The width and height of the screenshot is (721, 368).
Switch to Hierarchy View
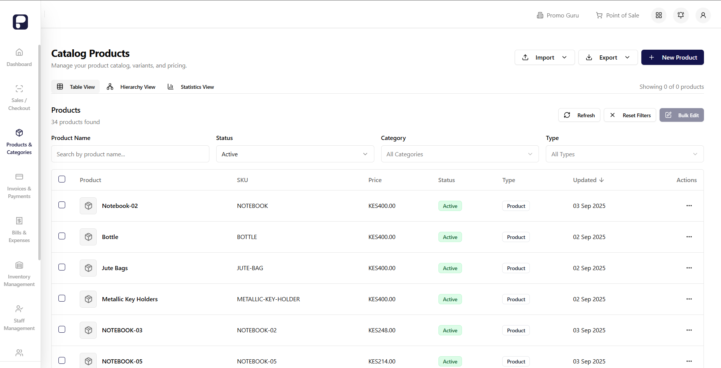point(131,86)
